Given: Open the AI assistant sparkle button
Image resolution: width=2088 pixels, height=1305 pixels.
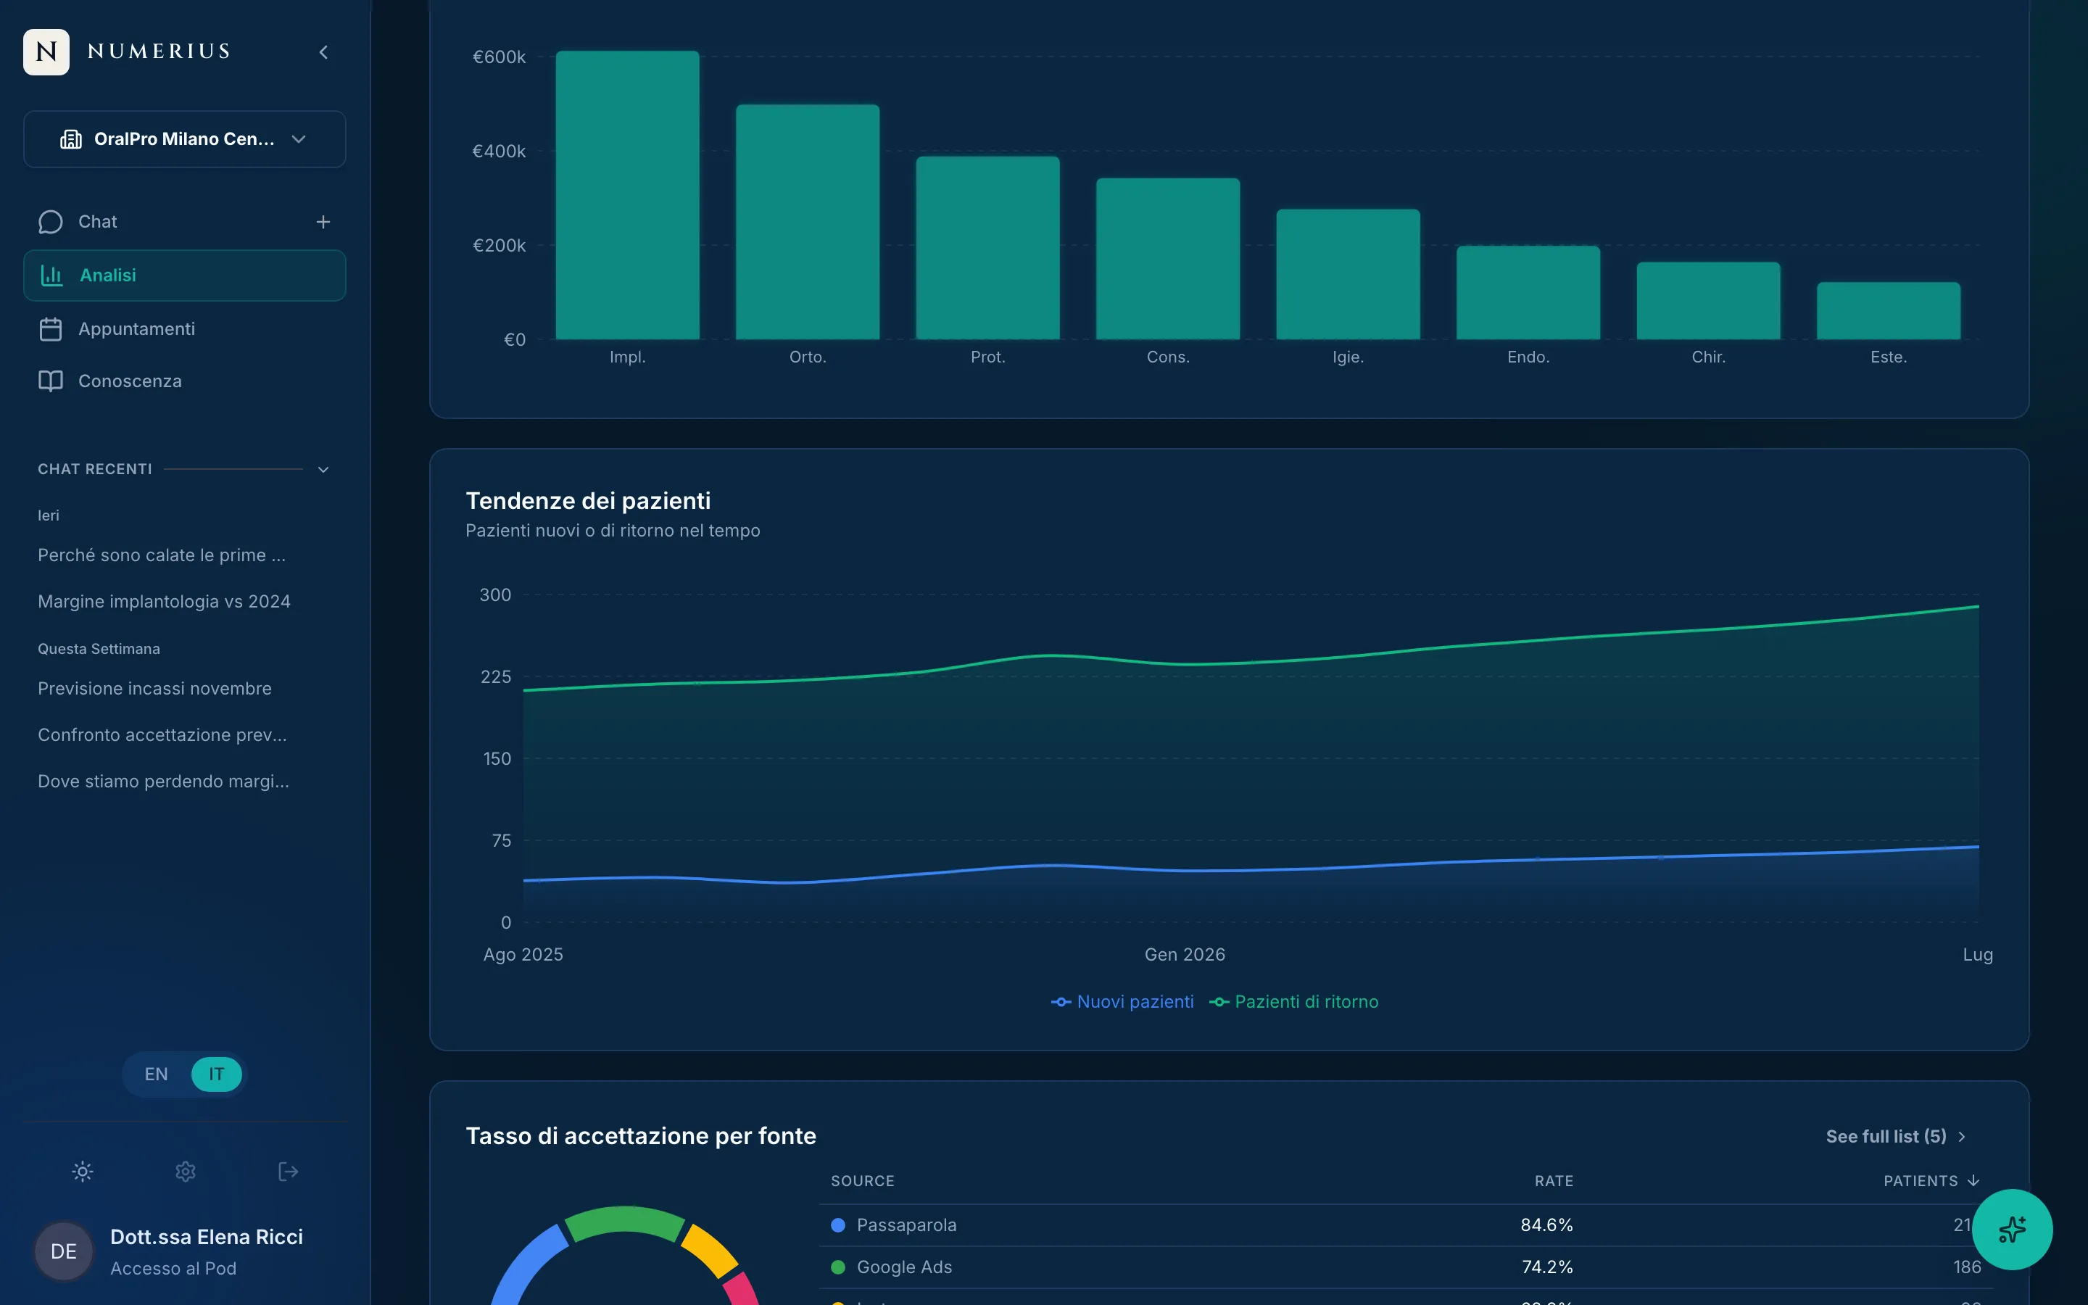Looking at the screenshot, I should tap(2012, 1229).
